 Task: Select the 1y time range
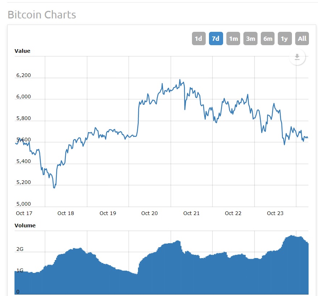point(285,38)
